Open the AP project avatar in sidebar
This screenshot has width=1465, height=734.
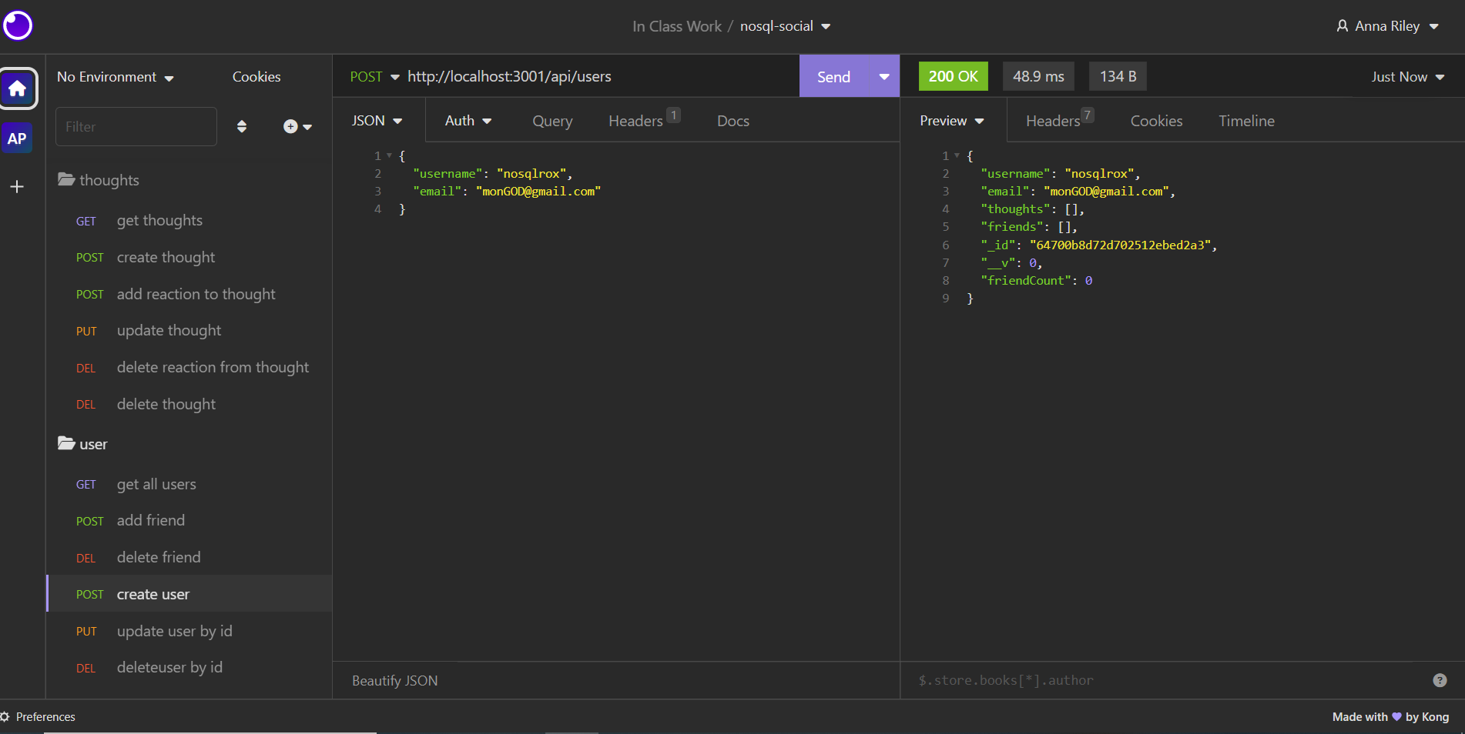(x=17, y=138)
